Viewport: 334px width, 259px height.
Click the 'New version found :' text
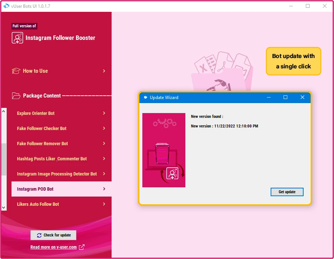pyautogui.click(x=207, y=116)
